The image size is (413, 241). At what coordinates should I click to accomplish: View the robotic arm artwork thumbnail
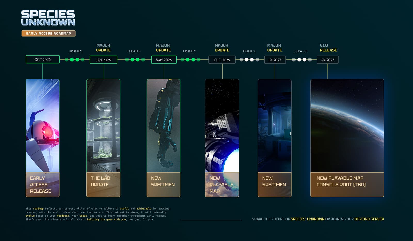click(163, 126)
